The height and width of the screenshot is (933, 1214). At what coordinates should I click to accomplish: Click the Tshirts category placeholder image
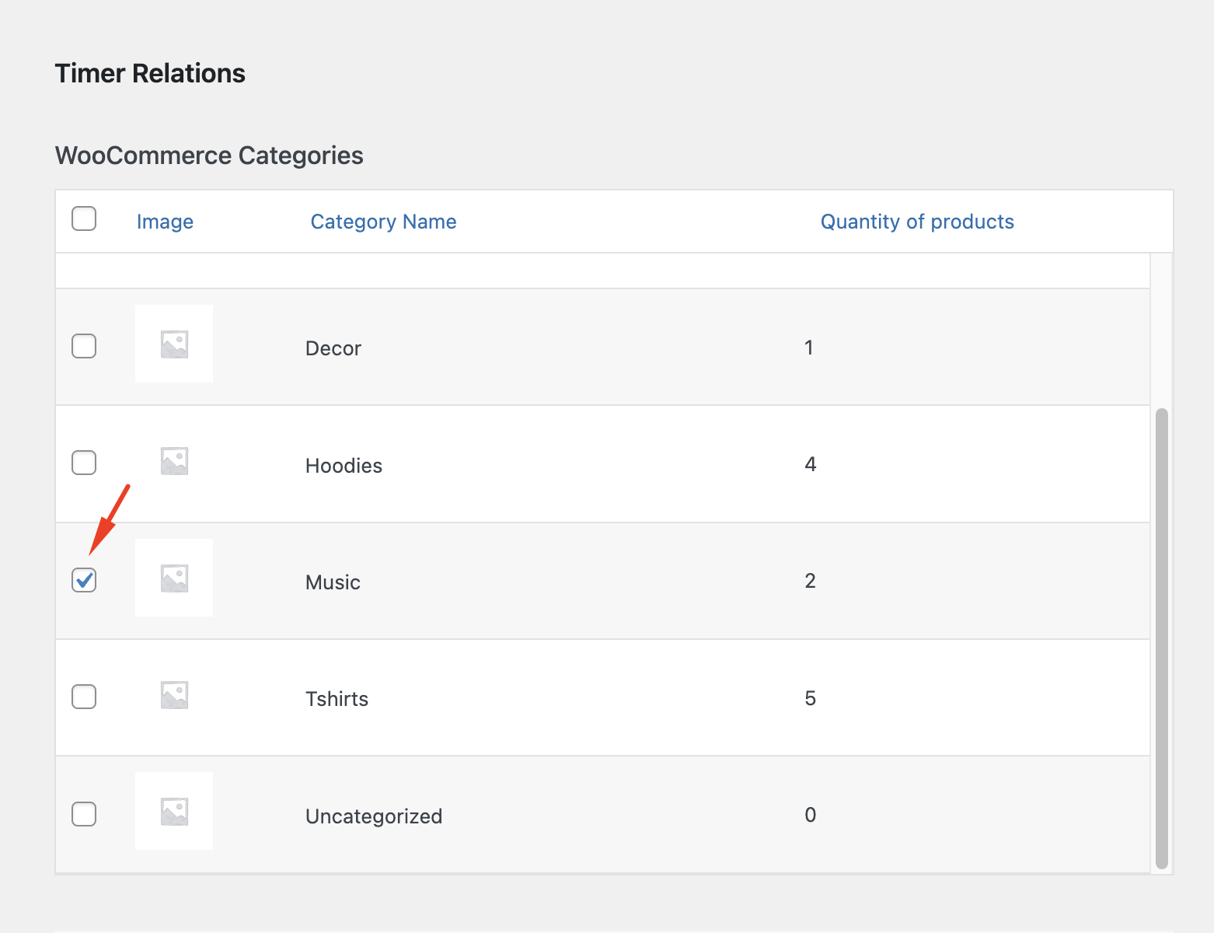coord(174,694)
